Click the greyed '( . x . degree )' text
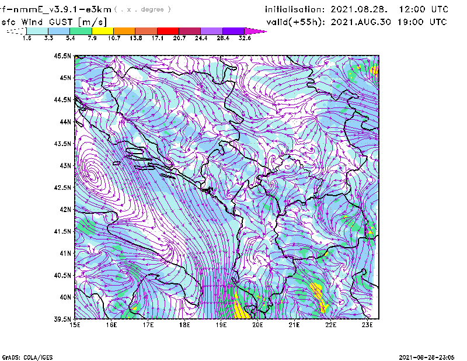The image size is (467, 361). (142, 9)
